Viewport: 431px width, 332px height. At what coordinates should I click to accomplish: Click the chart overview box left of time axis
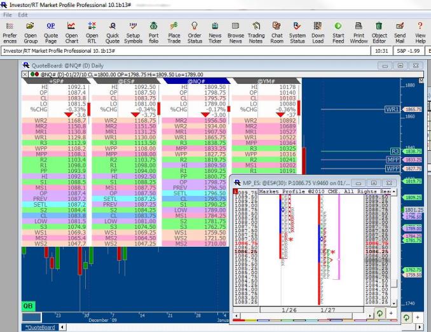pos(32,317)
